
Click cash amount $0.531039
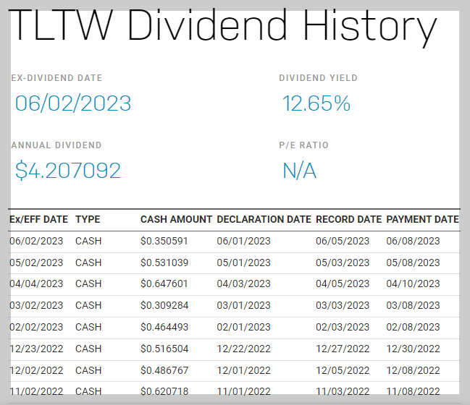164,263
